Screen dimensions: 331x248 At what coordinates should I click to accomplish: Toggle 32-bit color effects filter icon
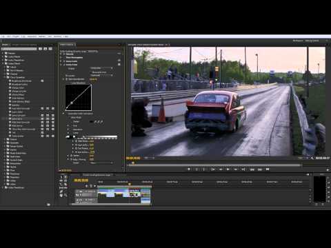[46, 49]
